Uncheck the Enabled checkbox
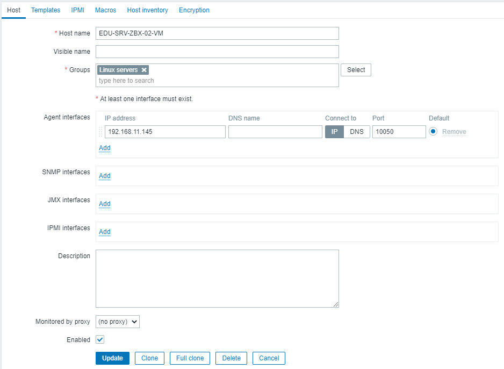Viewport: 504px width, 369px height. (x=100, y=339)
